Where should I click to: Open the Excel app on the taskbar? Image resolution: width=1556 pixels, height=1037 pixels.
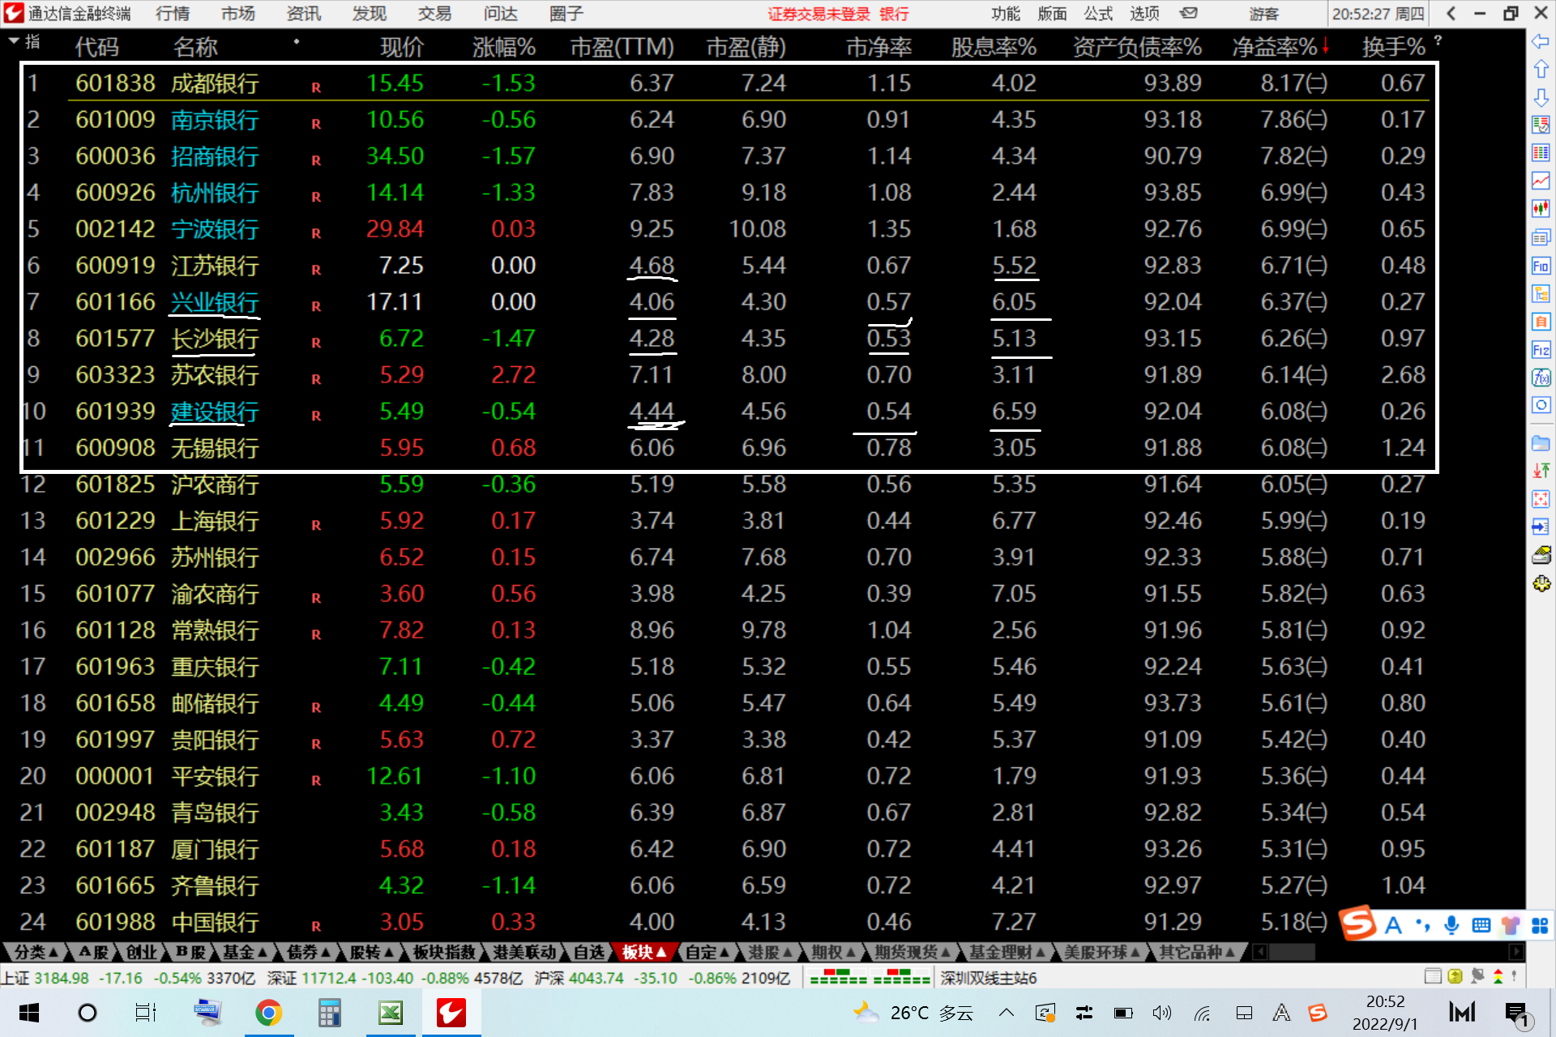tap(391, 1013)
